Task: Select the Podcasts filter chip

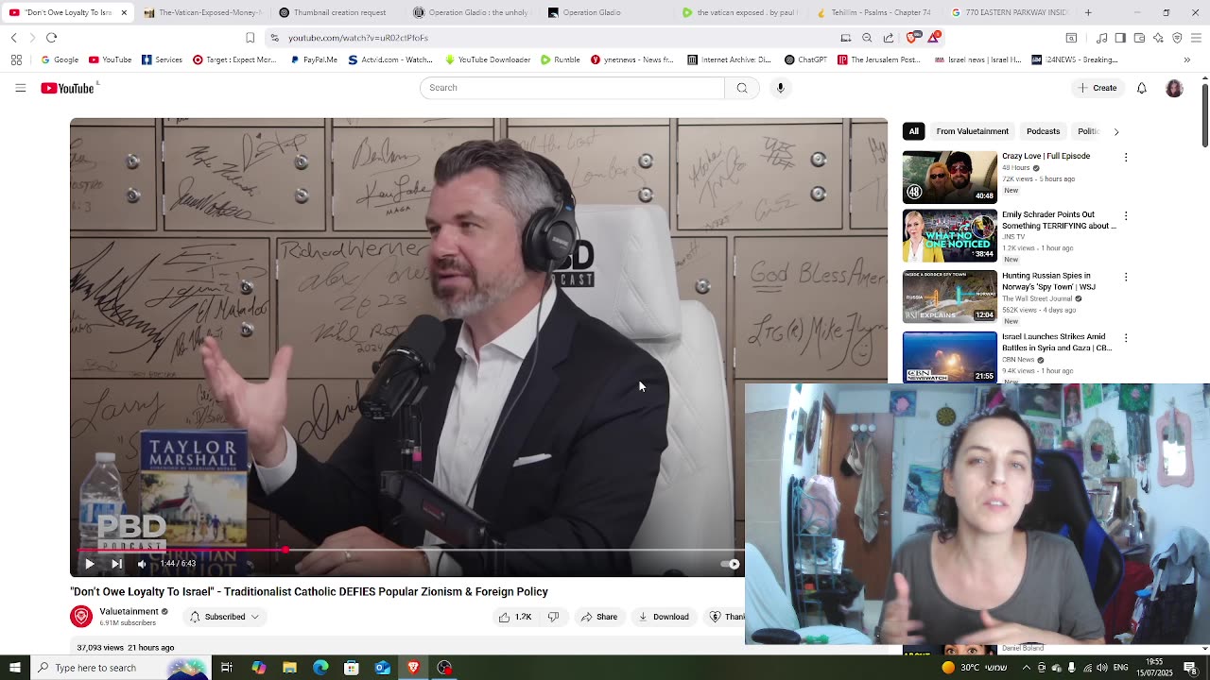Action: (1043, 131)
